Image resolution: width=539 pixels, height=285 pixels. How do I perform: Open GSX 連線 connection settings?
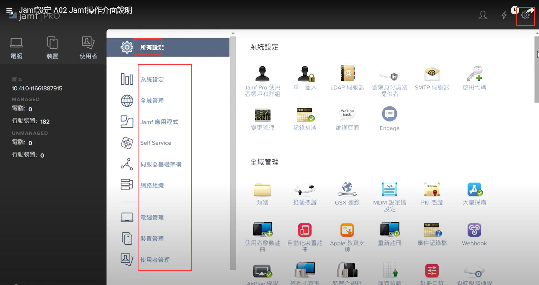(x=347, y=194)
